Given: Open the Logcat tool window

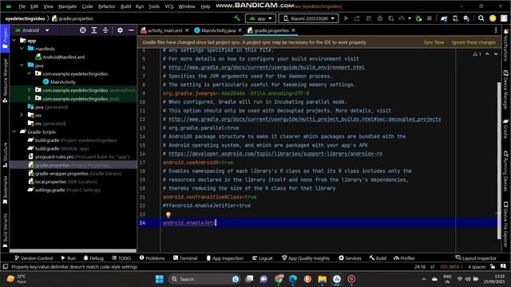Looking at the screenshot, I should (263, 258).
